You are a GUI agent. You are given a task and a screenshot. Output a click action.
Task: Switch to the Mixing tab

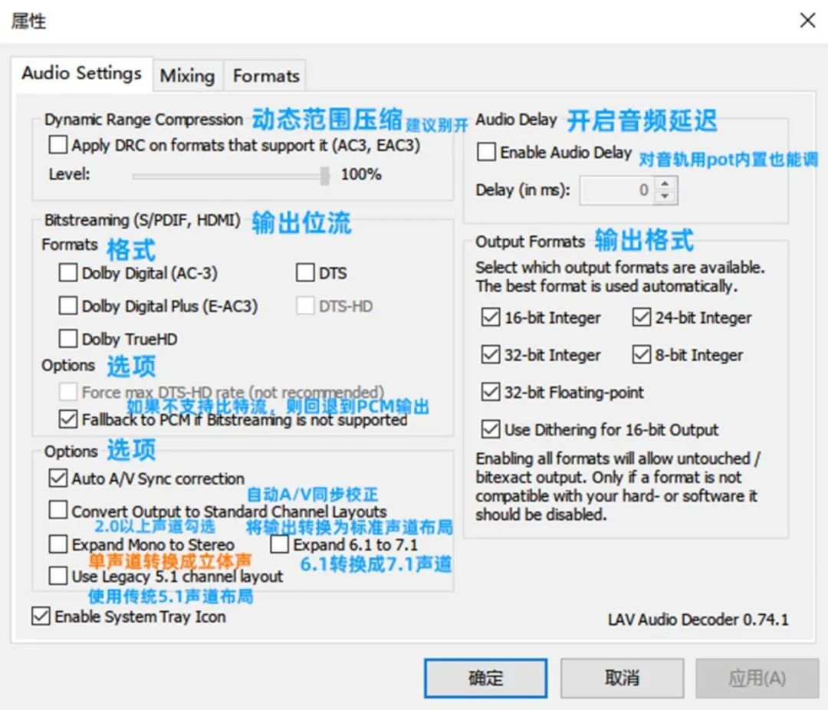tap(188, 76)
